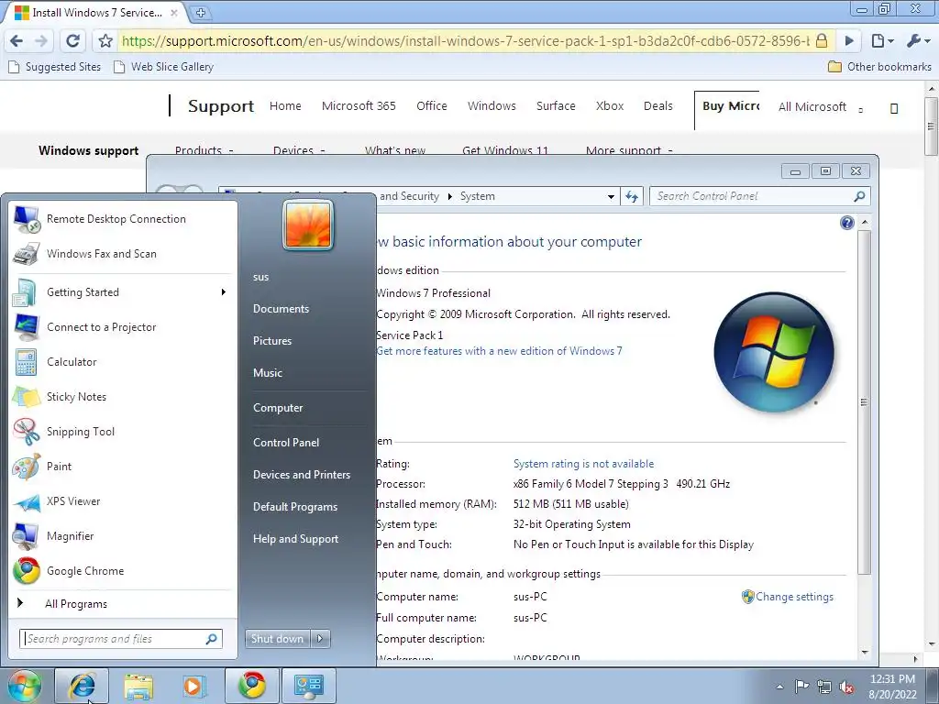Click System rating is not available link

(x=583, y=464)
